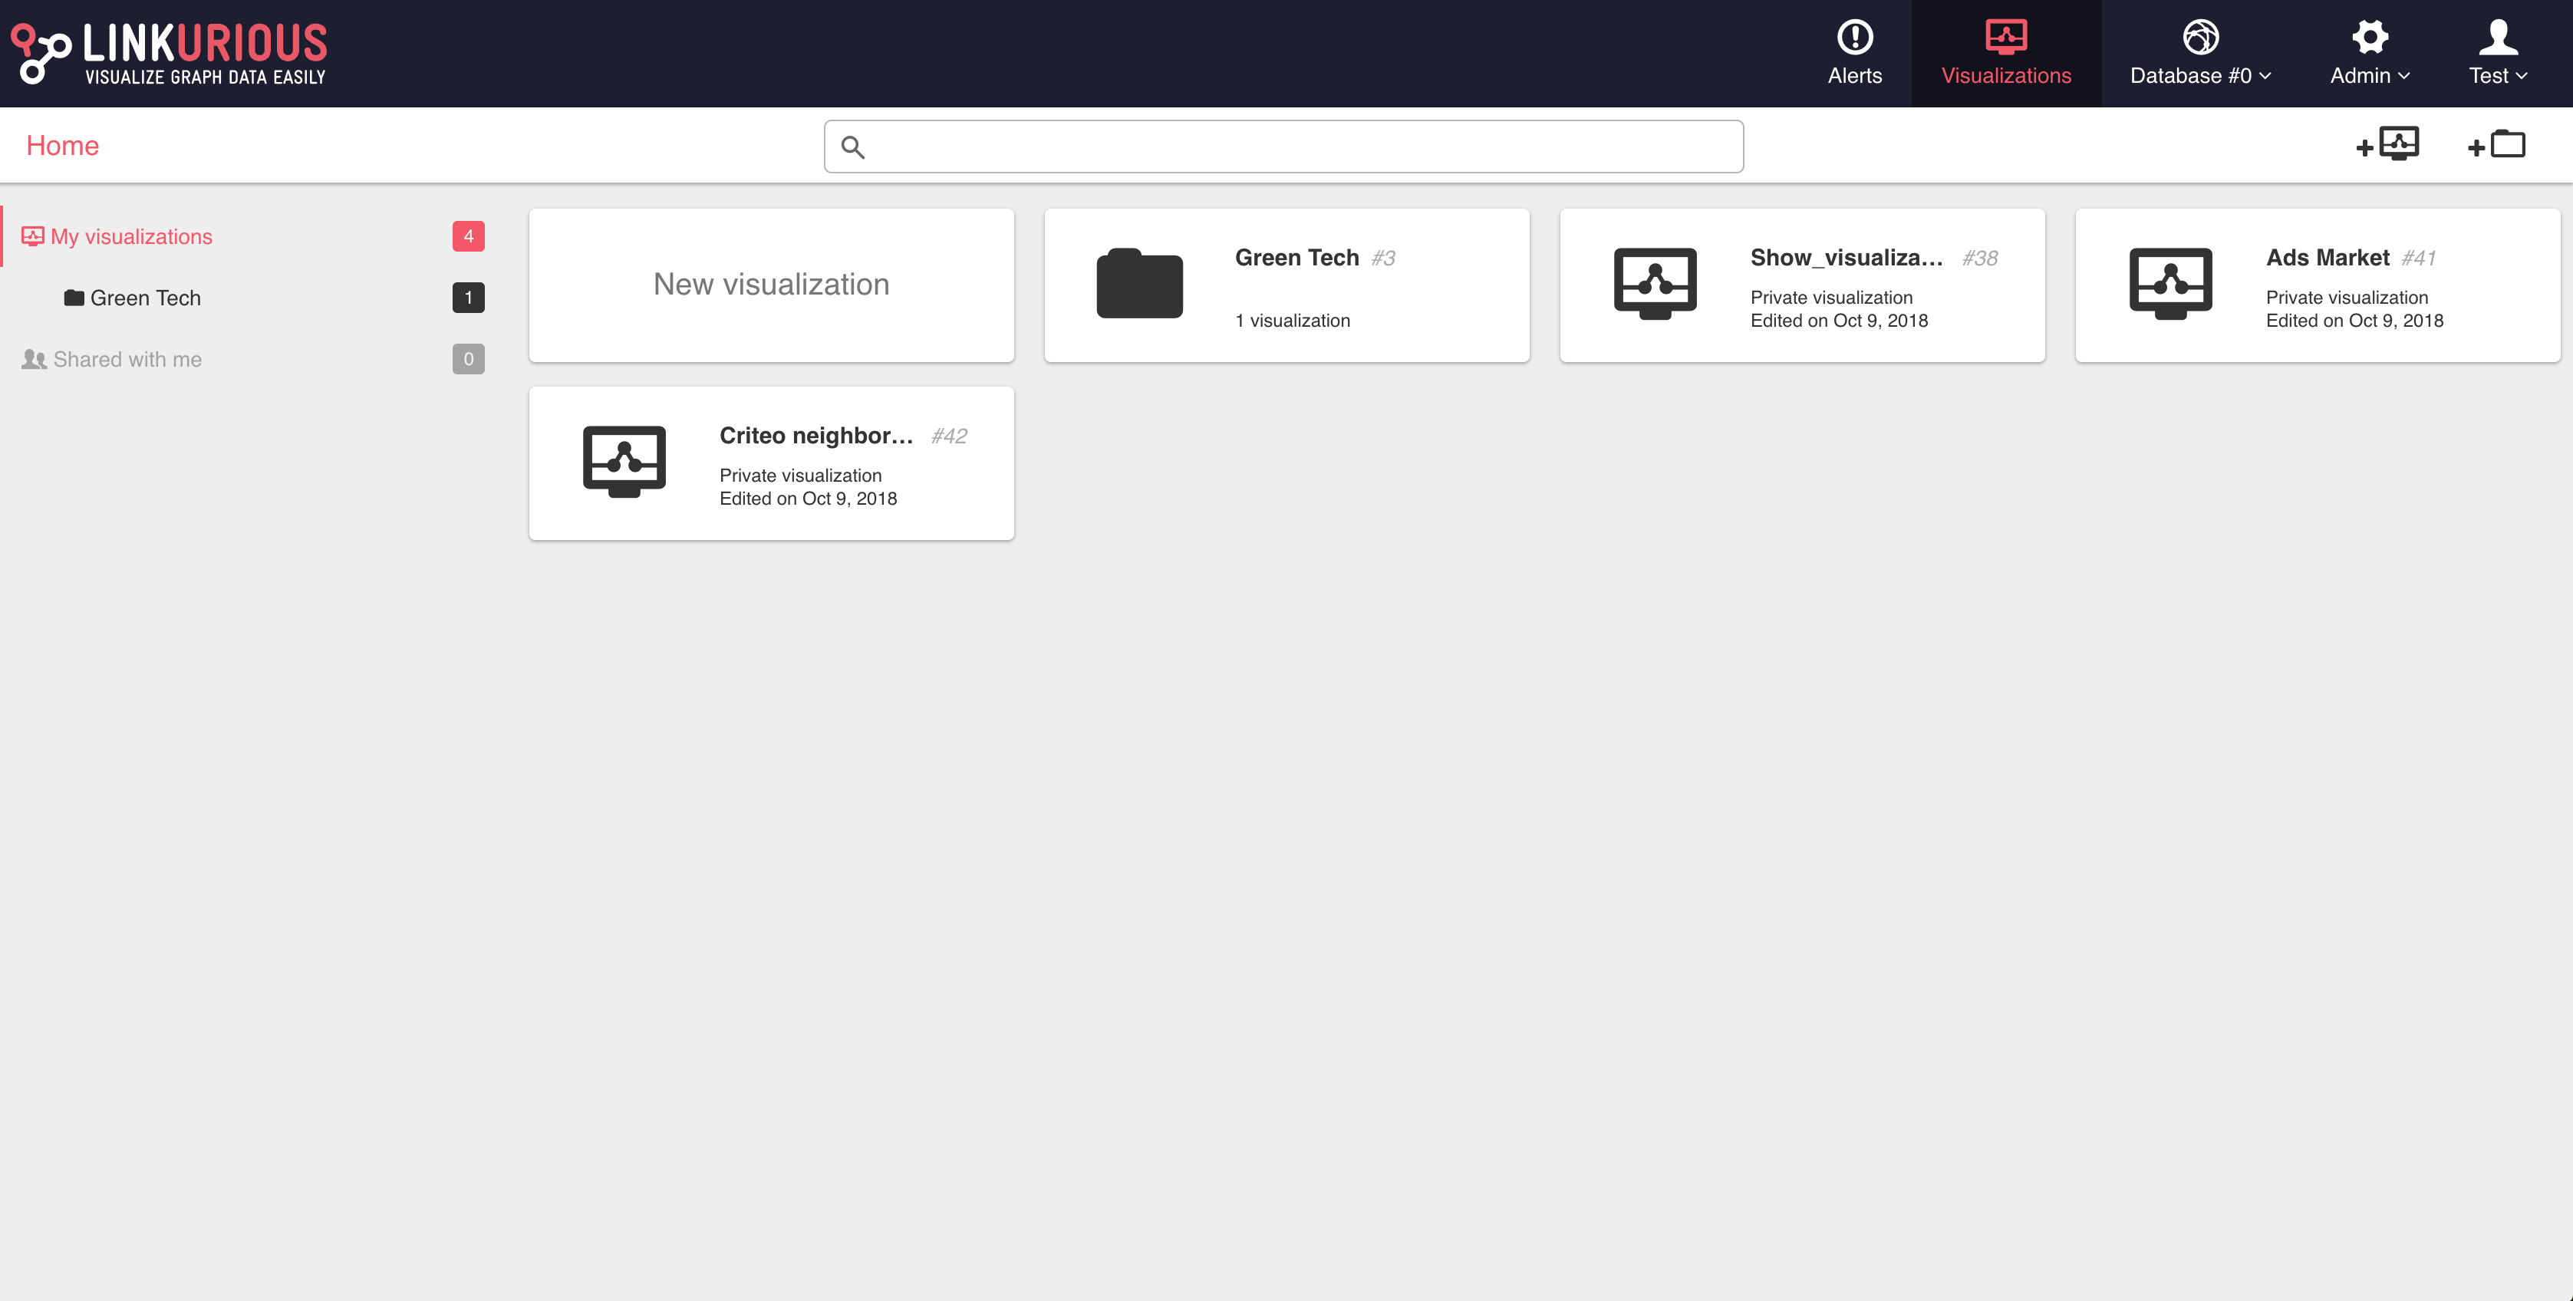Click the Green Tech sidebar folder icon
Image resolution: width=2573 pixels, height=1301 pixels.
[x=74, y=298]
